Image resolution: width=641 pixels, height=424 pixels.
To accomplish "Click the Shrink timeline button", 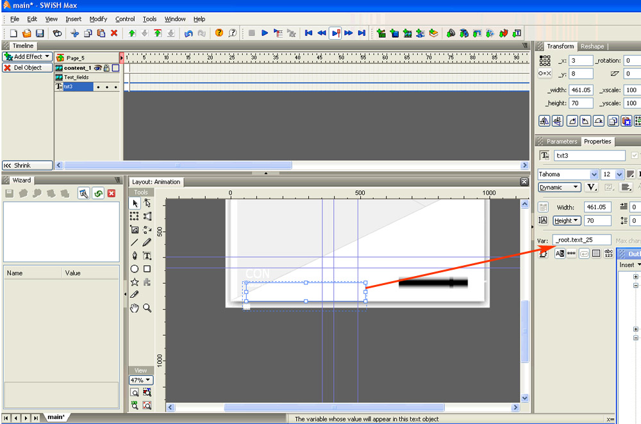I will point(27,165).
